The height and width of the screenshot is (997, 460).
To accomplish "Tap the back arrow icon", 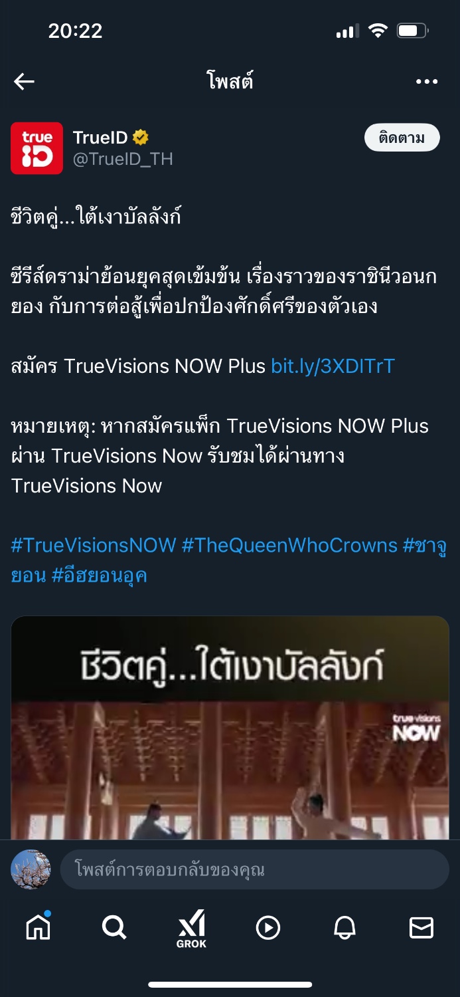I will pos(24,82).
